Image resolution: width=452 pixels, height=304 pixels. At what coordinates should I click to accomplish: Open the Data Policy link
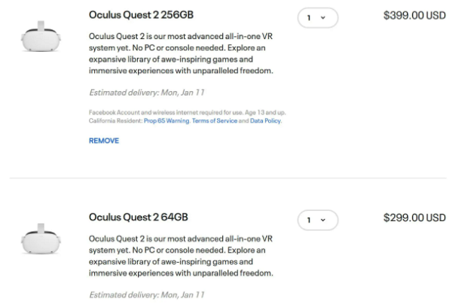pyautogui.click(x=266, y=120)
